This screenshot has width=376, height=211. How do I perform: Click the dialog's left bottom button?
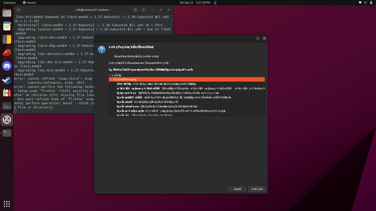pos(237,189)
